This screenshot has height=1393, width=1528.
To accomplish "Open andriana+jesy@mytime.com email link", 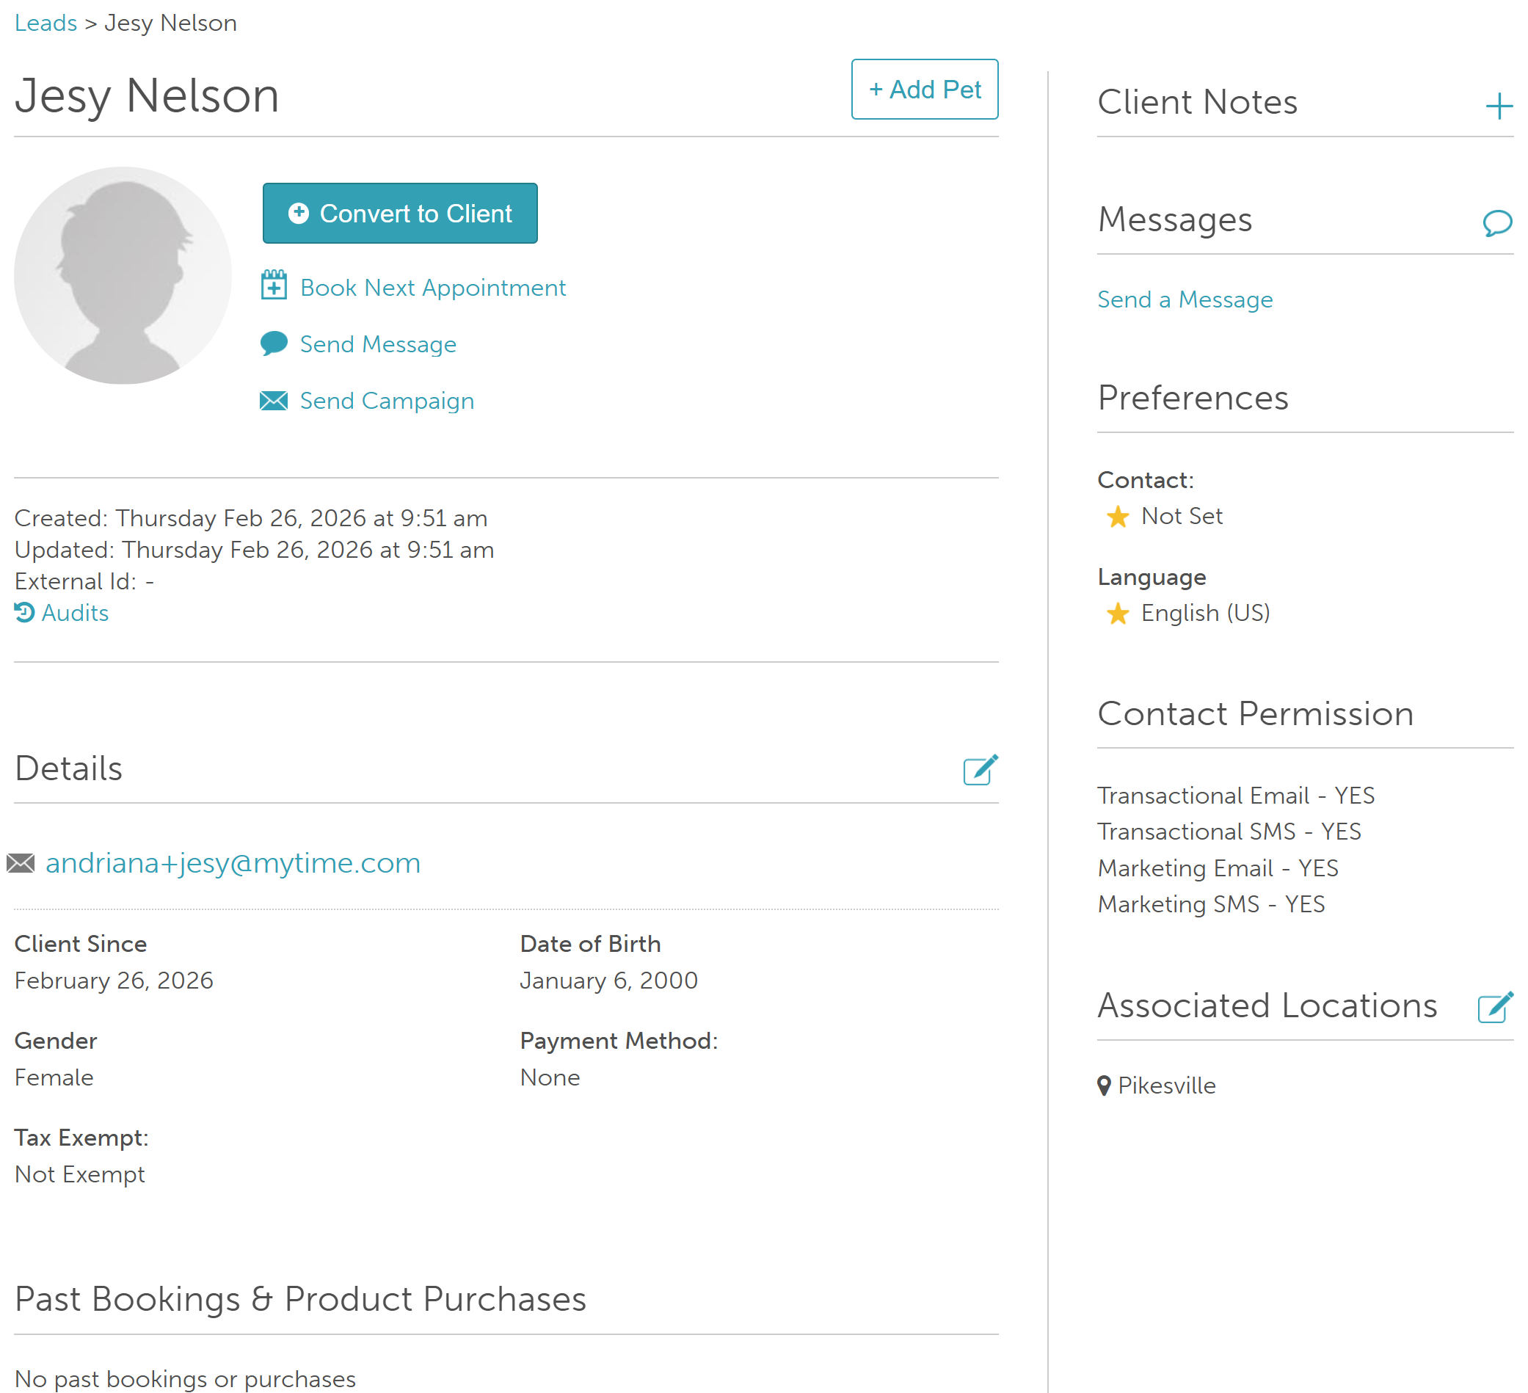I will (x=233, y=863).
